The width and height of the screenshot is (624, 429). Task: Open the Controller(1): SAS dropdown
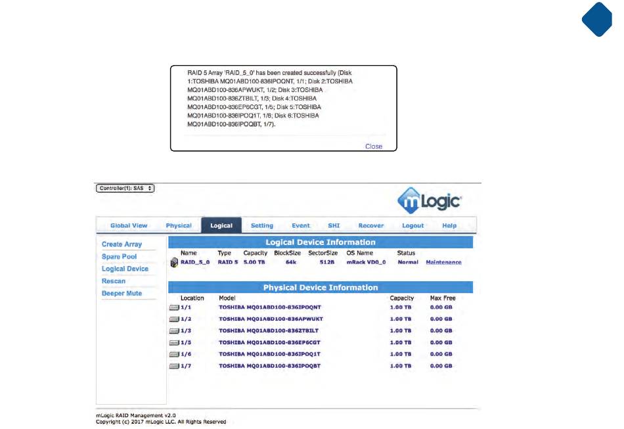click(125, 189)
